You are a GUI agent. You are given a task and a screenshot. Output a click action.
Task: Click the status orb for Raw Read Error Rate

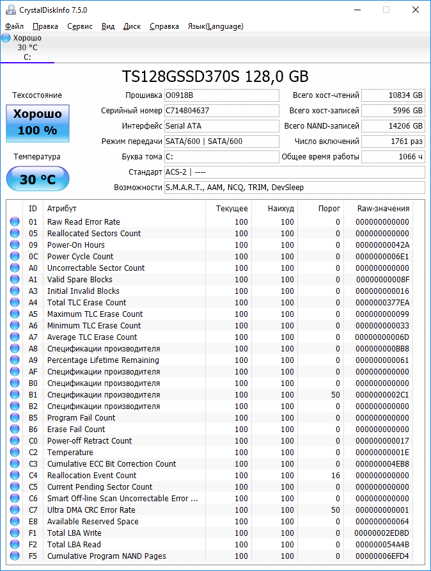[x=15, y=221]
